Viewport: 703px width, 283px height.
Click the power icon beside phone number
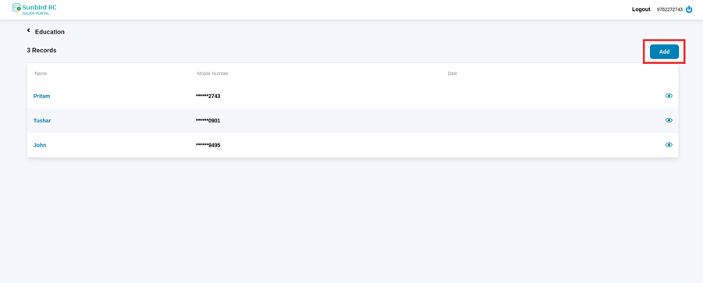(689, 9)
